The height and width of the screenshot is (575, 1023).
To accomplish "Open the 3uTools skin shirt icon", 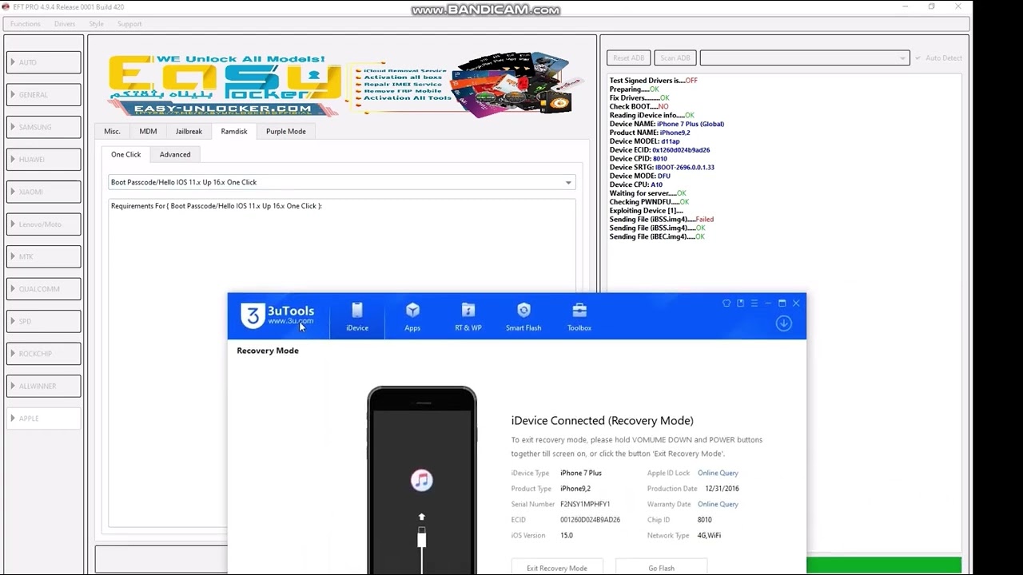I will pos(726,303).
